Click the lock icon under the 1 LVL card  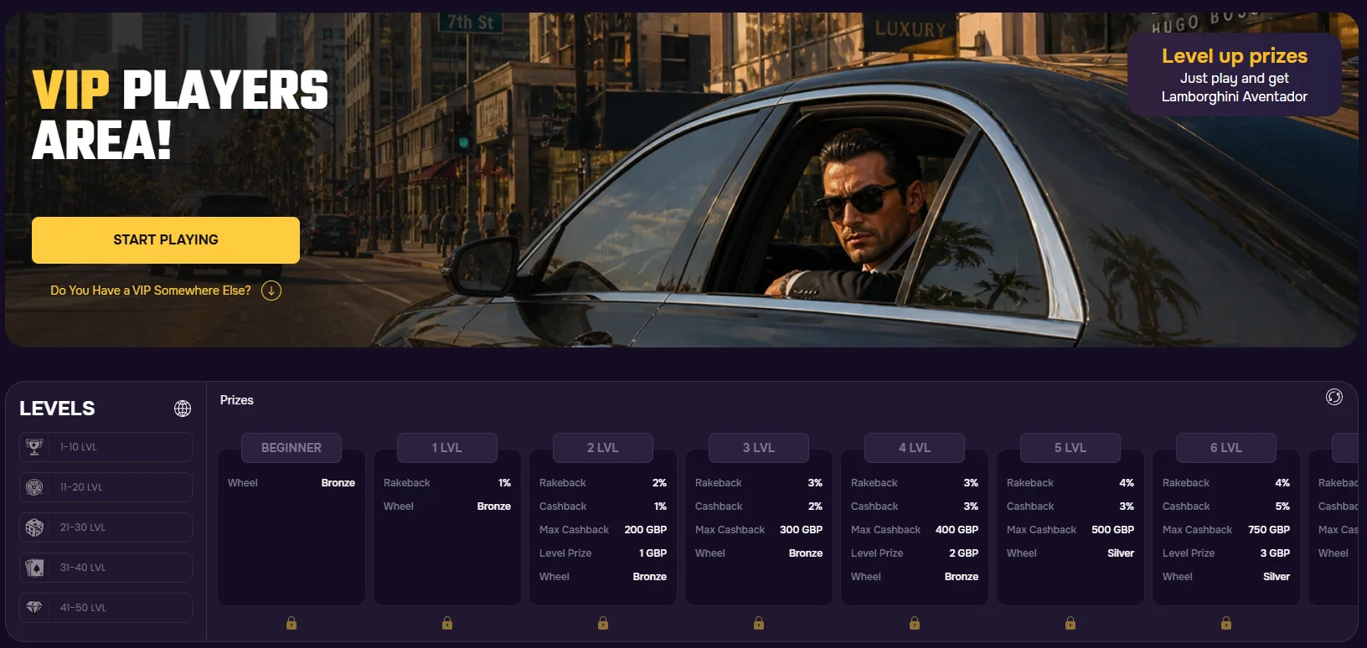point(447,623)
